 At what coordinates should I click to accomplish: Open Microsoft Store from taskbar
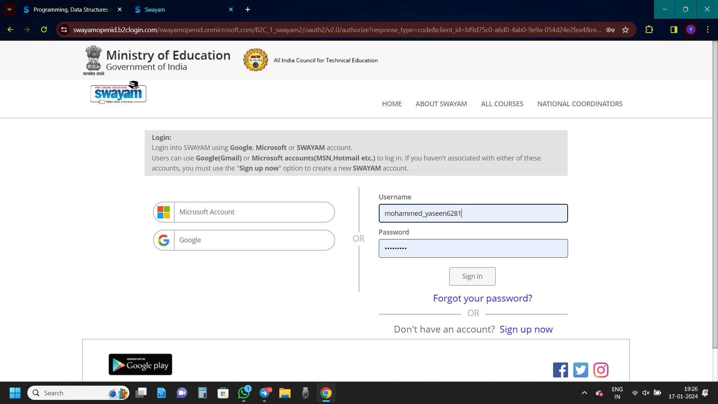point(223,393)
